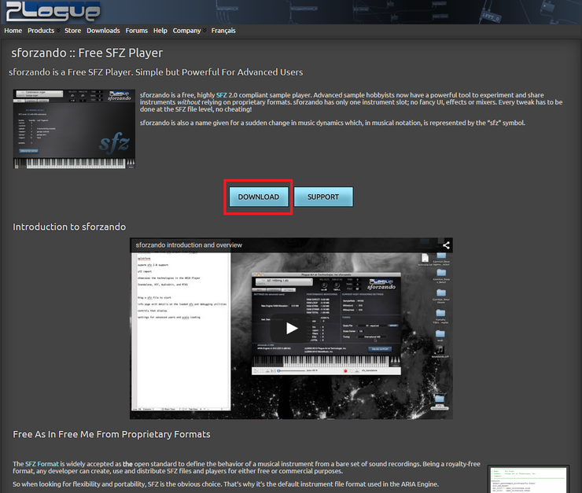This screenshot has height=493, width=582.
Task: Click the SUPPORT button
Action: 323,197
